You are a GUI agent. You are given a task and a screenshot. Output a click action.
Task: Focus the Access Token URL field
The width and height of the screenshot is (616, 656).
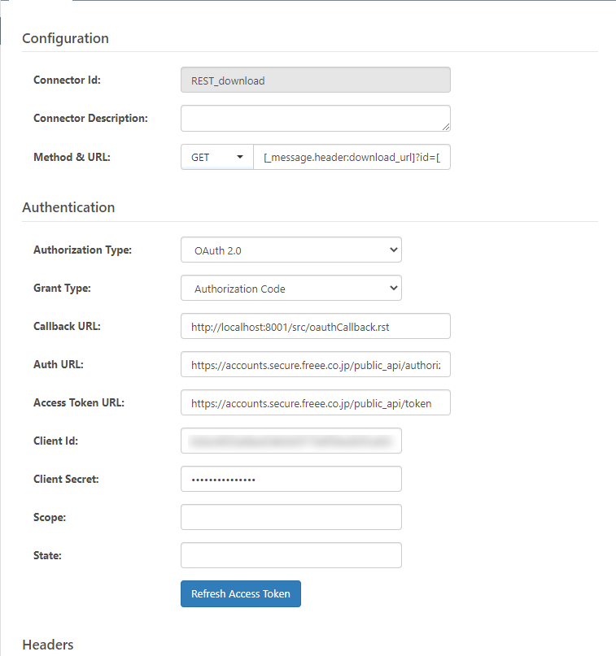tap(315, 402)
